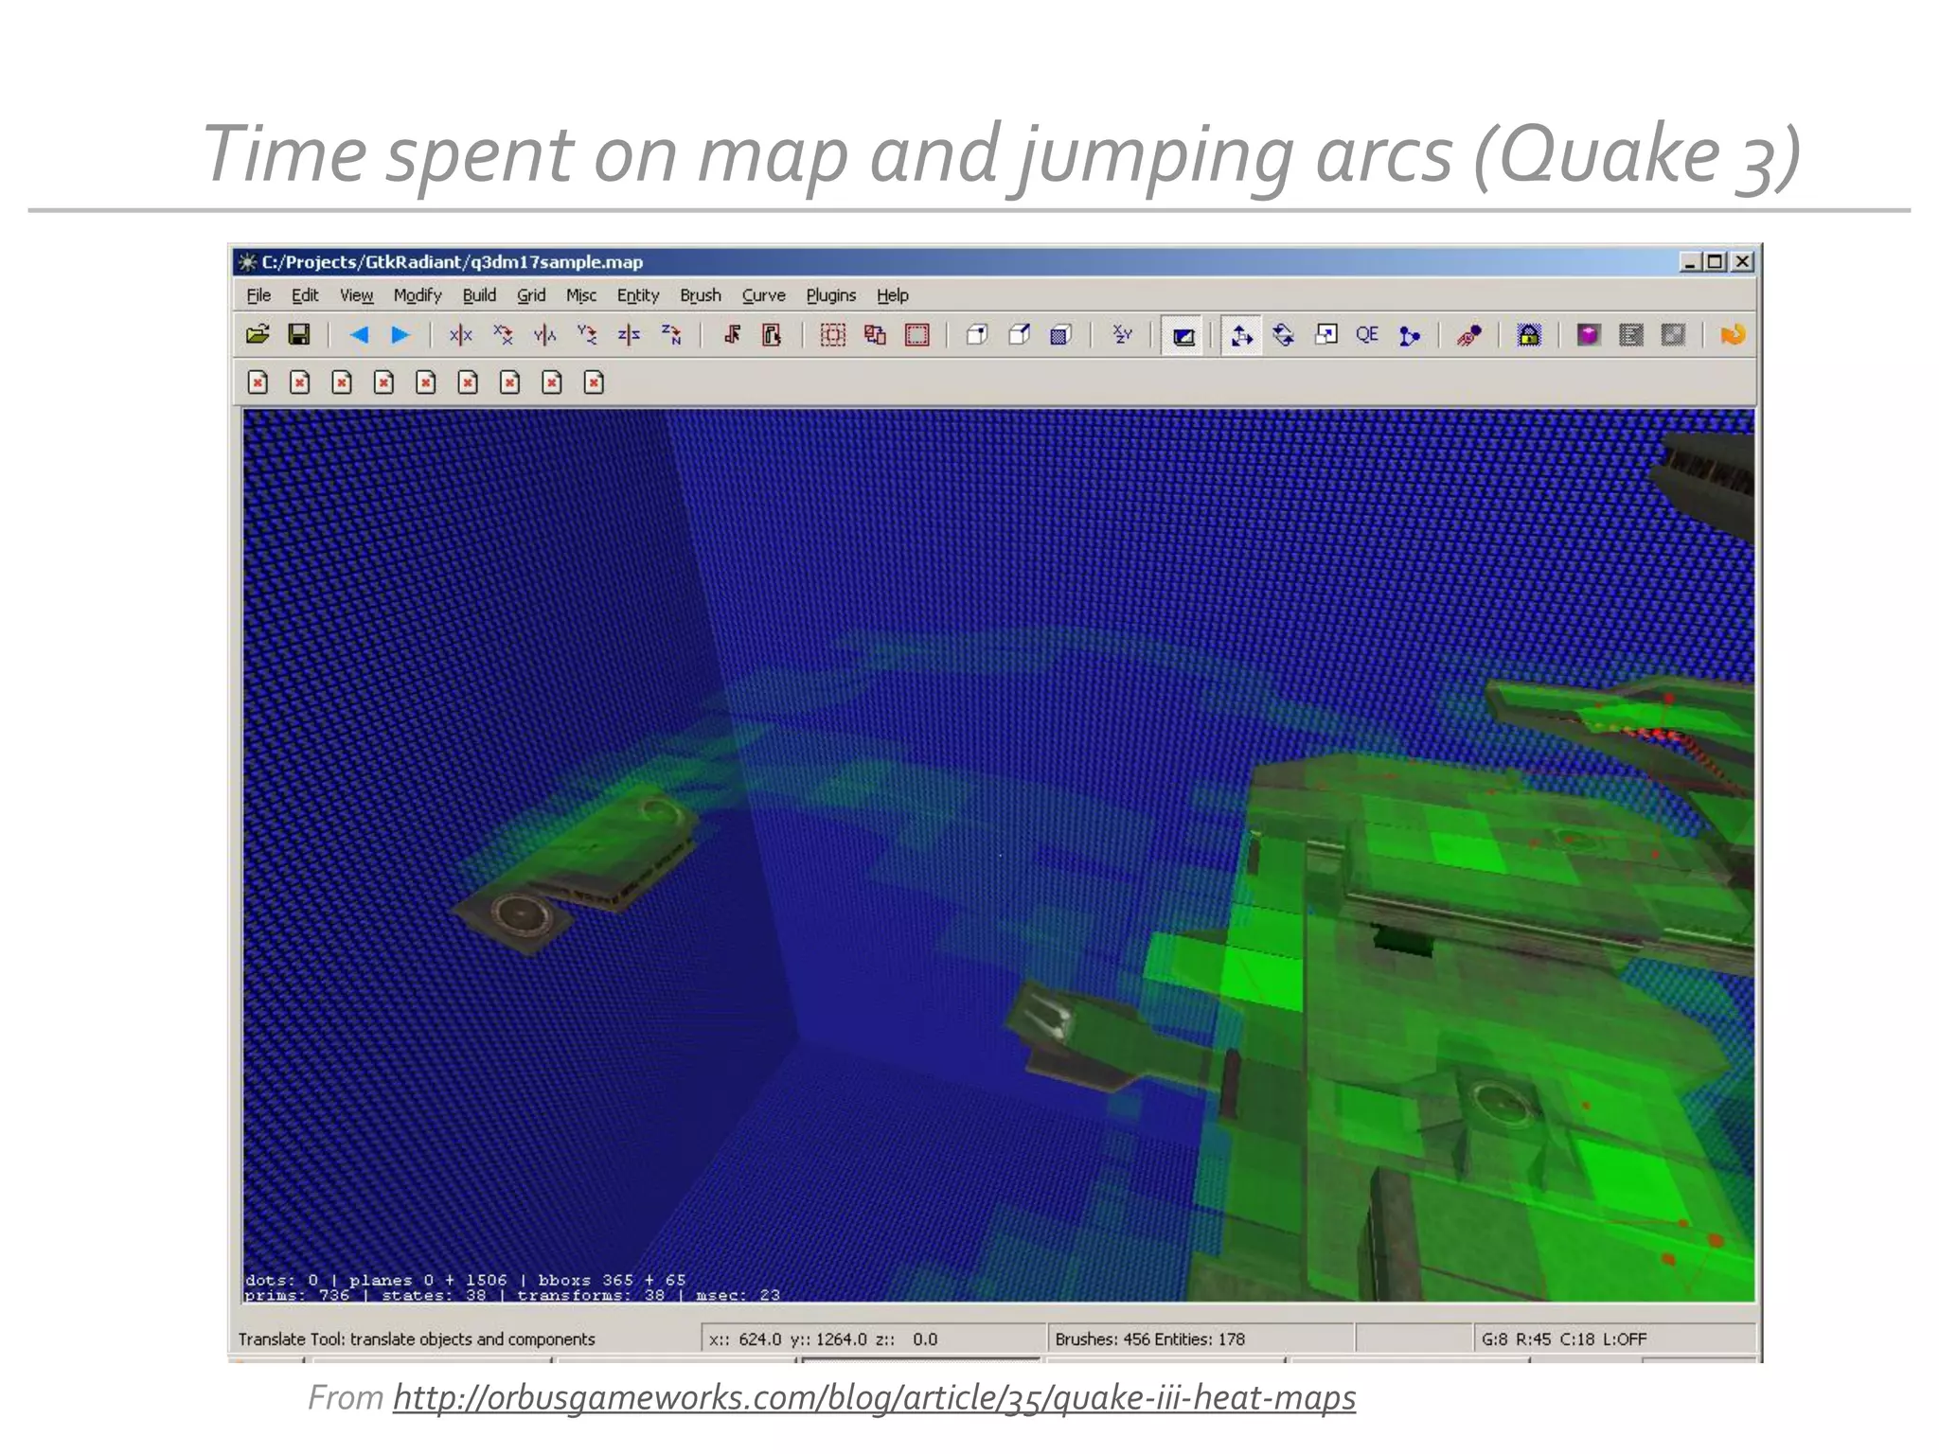Open the Entity menu

click(x=638, y=295)
